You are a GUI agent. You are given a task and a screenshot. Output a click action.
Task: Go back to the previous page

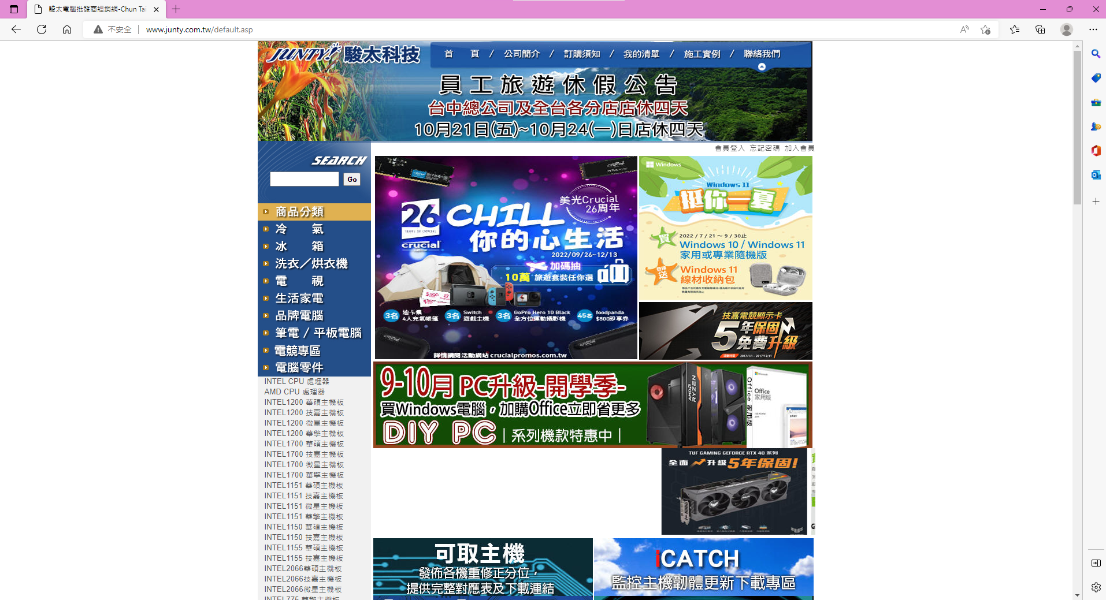tap(16, 29)
